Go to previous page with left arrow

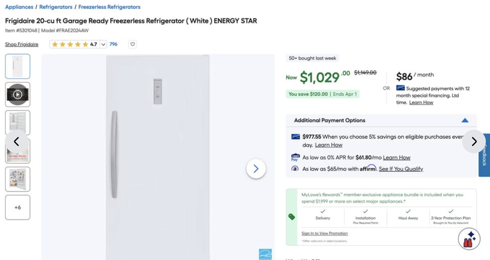coord(17,141)
